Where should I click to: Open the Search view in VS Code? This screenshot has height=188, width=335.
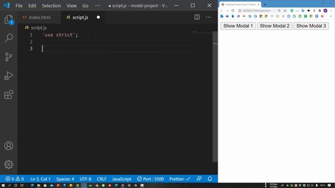(8, 38)
